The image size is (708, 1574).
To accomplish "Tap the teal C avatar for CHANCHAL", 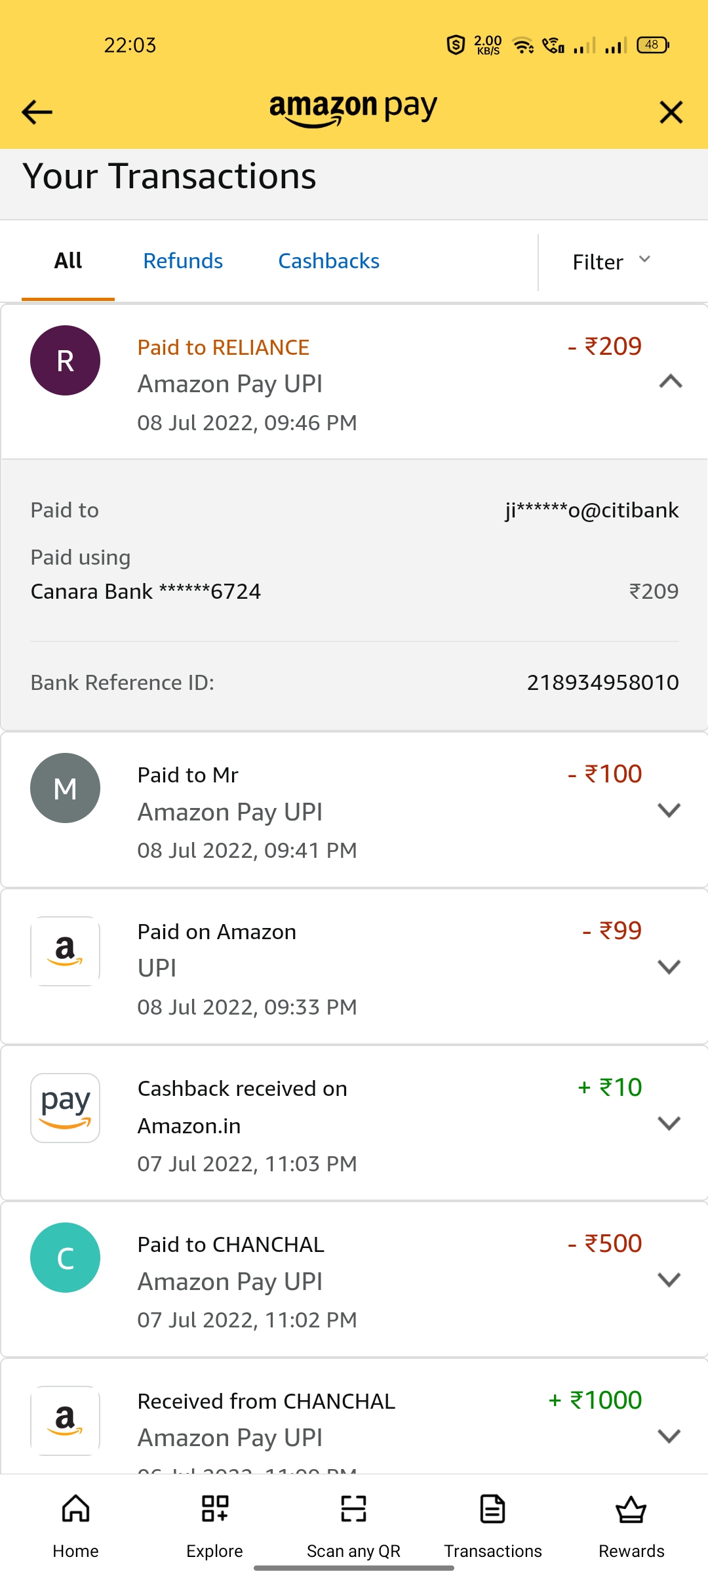I will pos(66,1258).
